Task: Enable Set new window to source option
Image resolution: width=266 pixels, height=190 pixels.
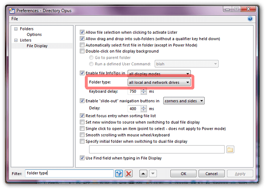Action: click(82, 122)
